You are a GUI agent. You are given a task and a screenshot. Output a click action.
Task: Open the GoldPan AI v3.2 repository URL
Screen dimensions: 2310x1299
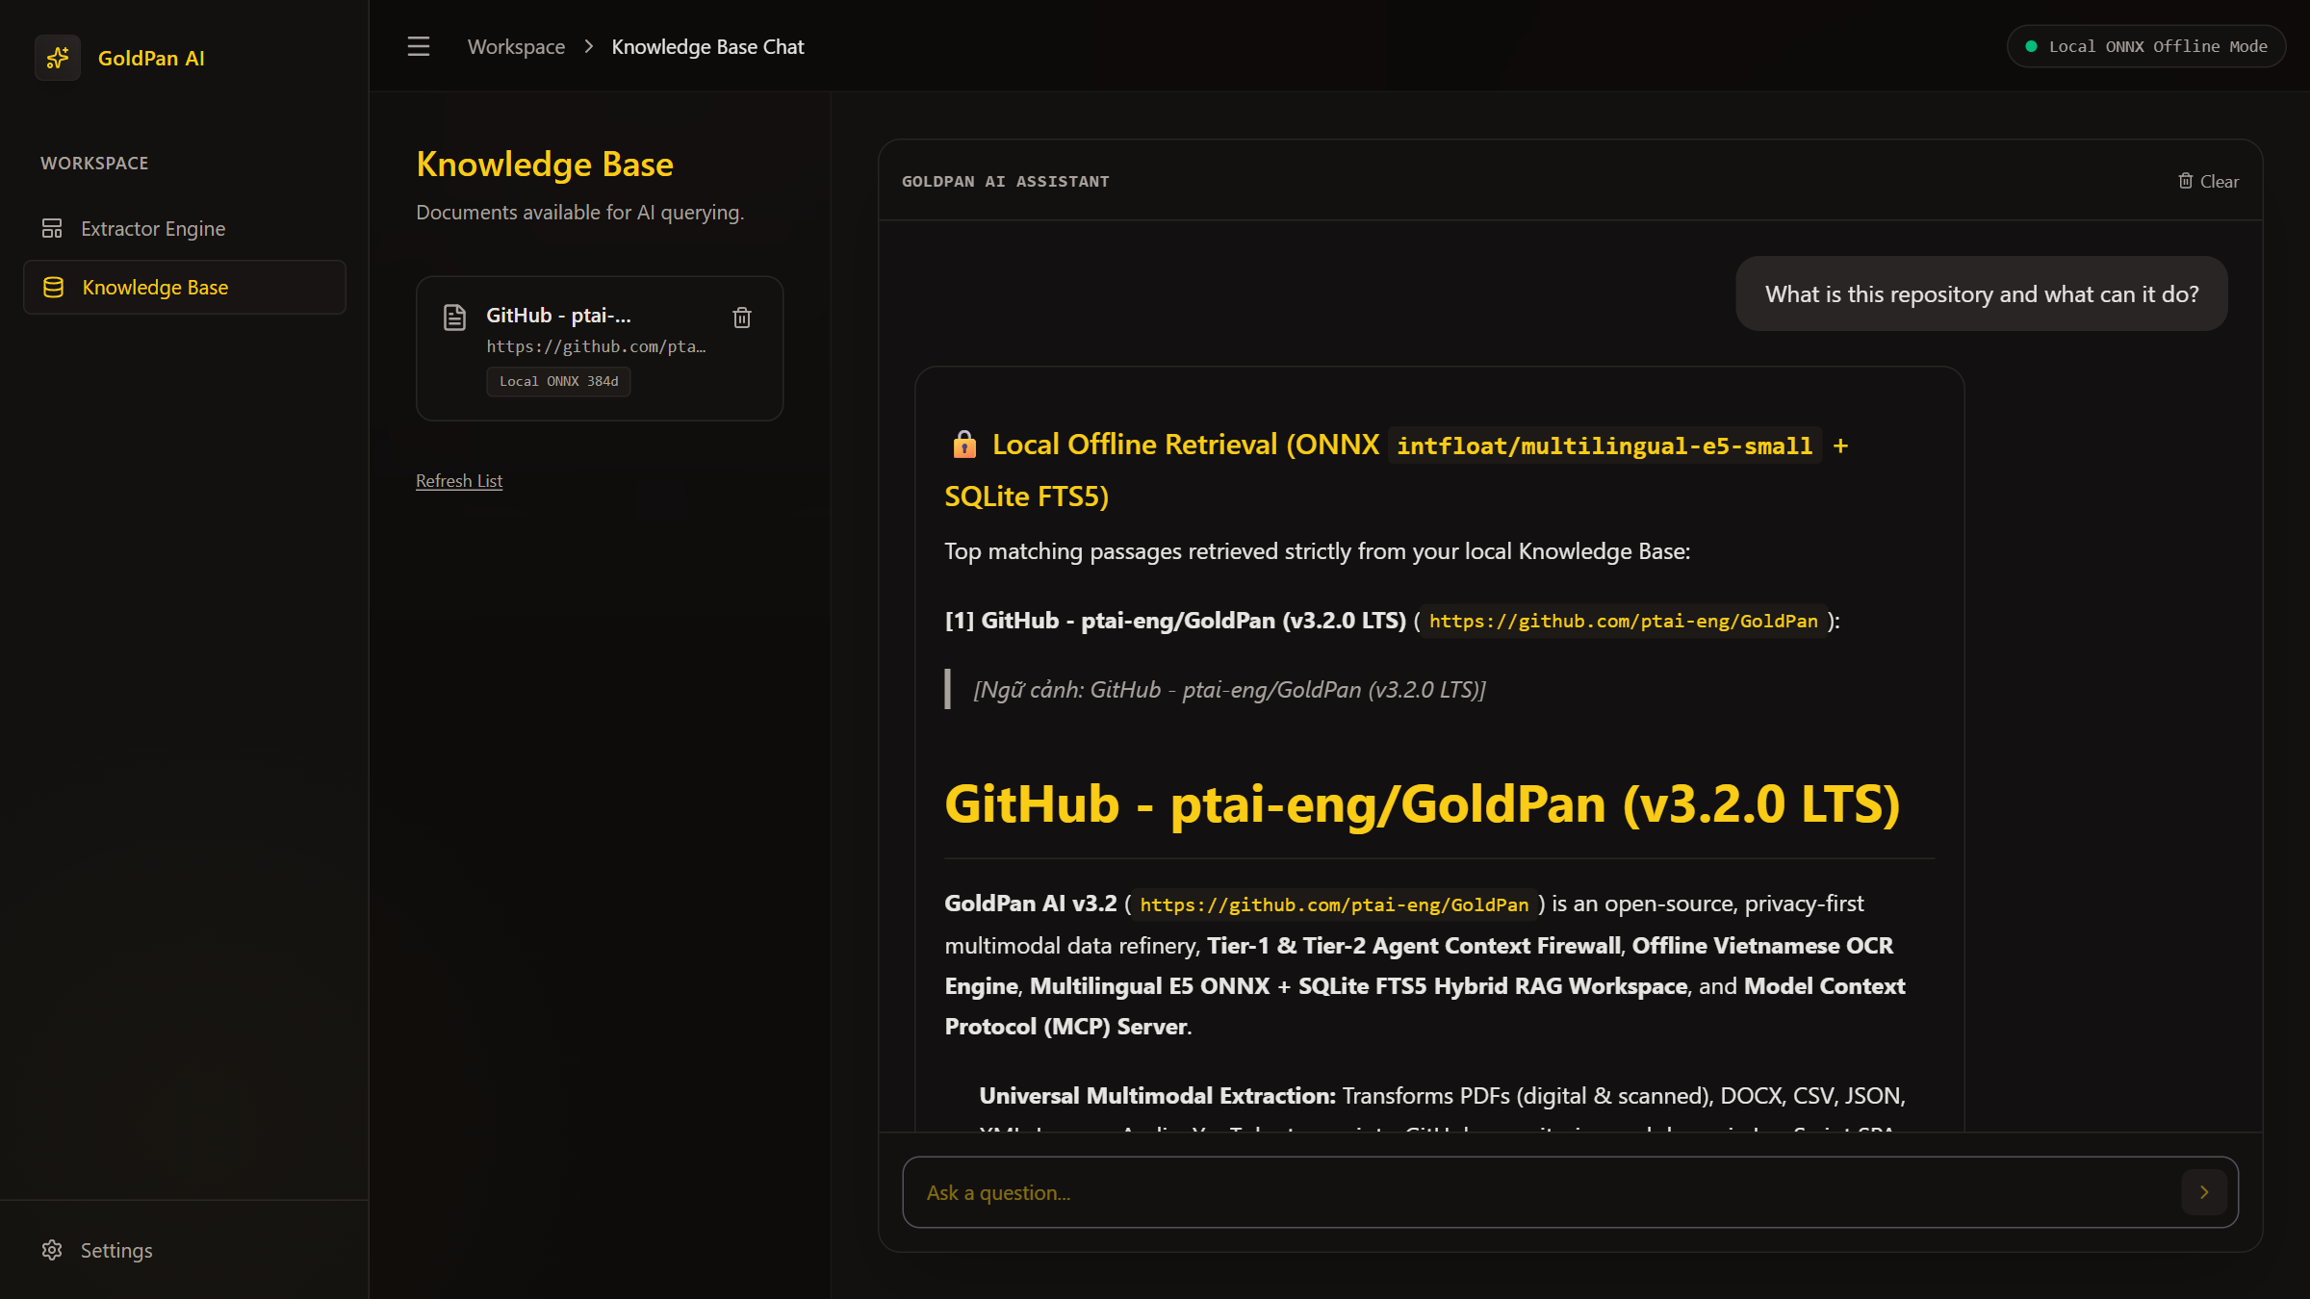point(1334,904)
